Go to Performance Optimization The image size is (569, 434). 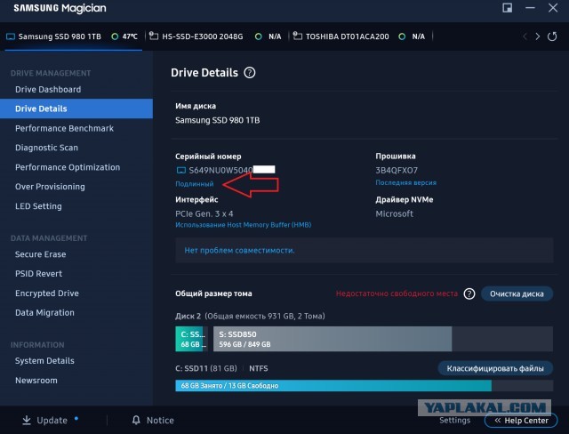[x=68, y=167]
